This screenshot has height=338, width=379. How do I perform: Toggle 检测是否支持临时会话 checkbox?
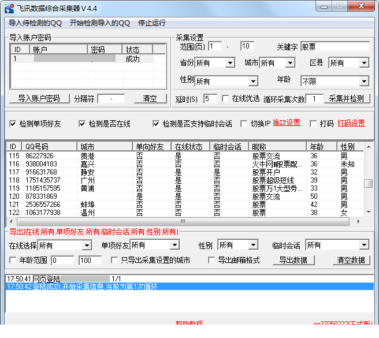coord(156,124)
